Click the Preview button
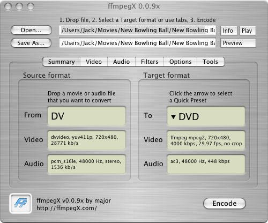This screenshot has width=268, height=223. (x=238, y=43)
